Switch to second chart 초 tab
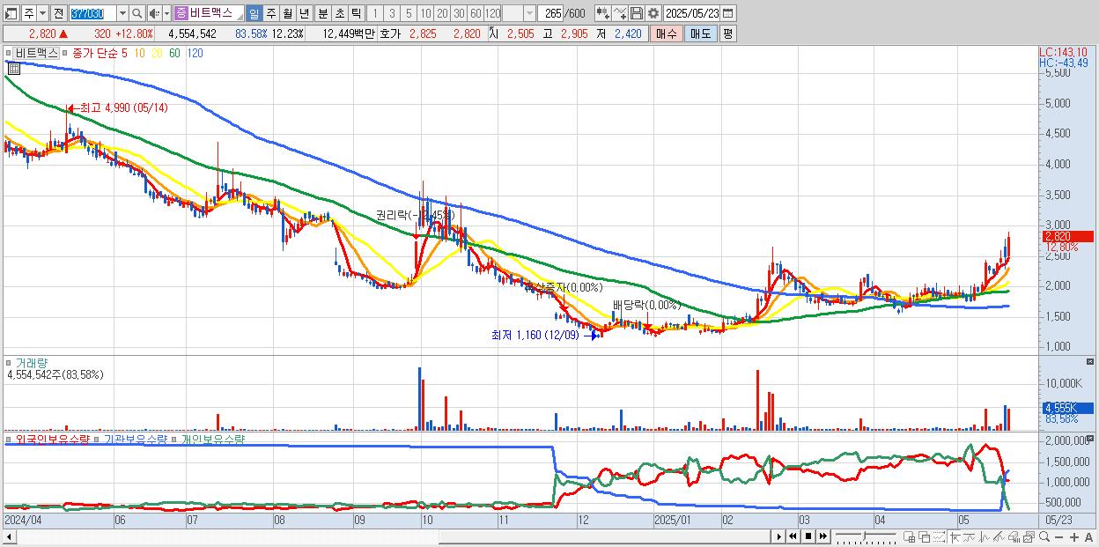 tap(339, 13)
